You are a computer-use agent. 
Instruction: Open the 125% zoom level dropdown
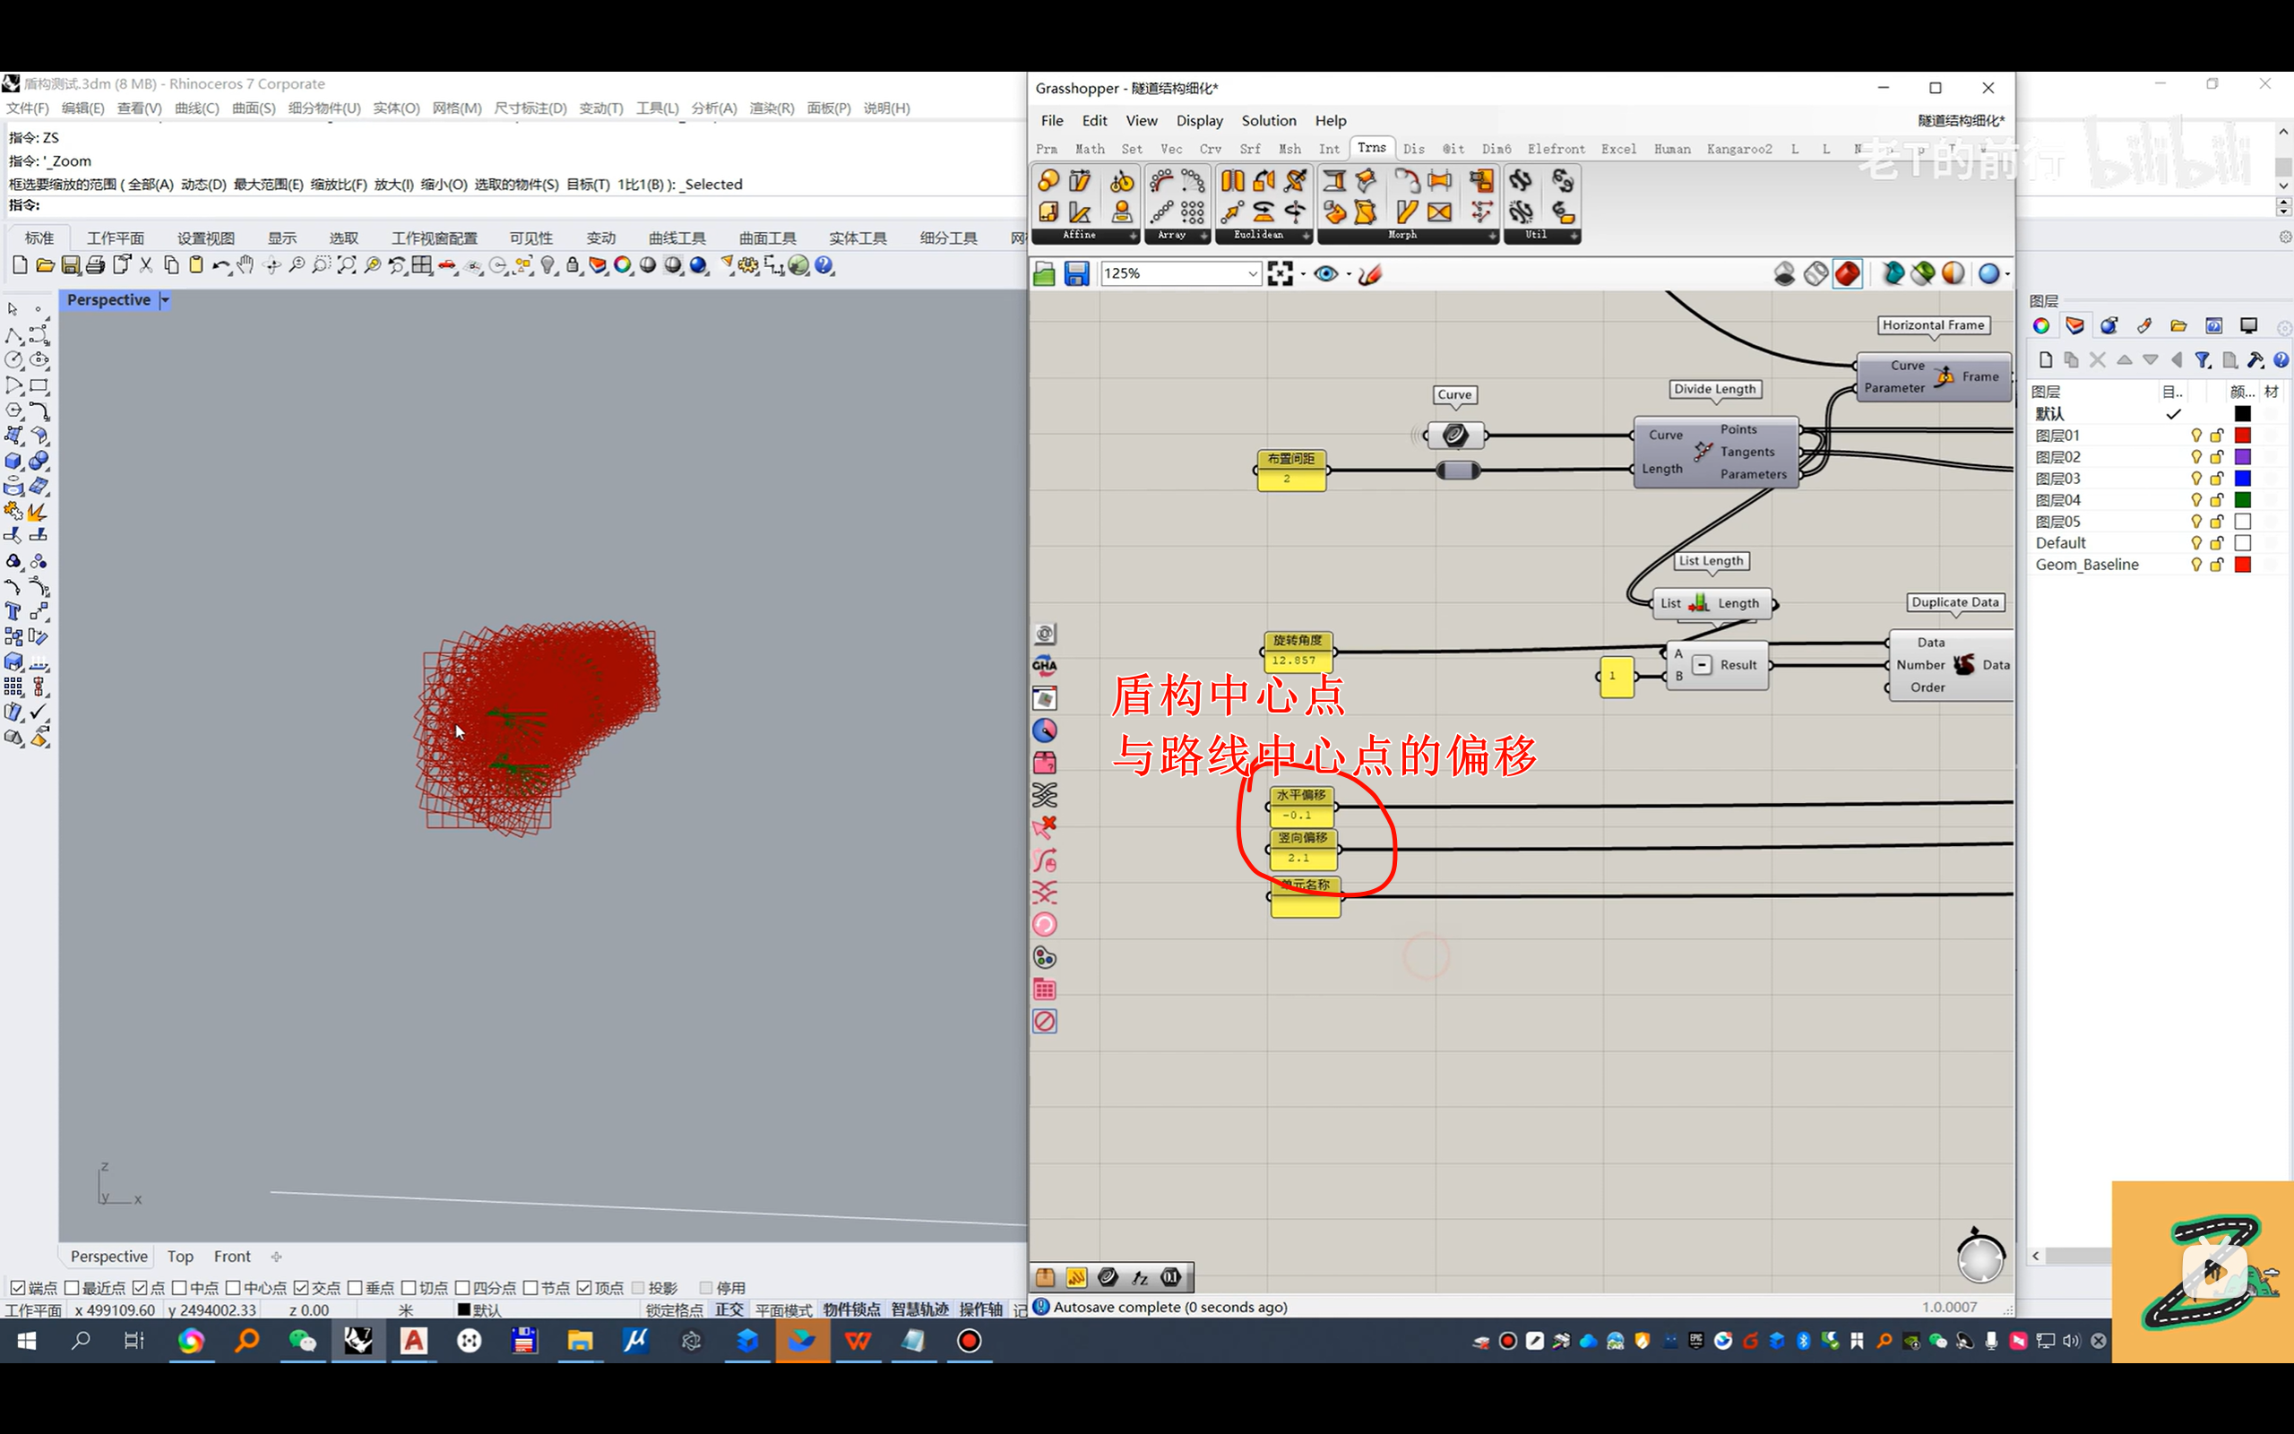point(1251,274)
